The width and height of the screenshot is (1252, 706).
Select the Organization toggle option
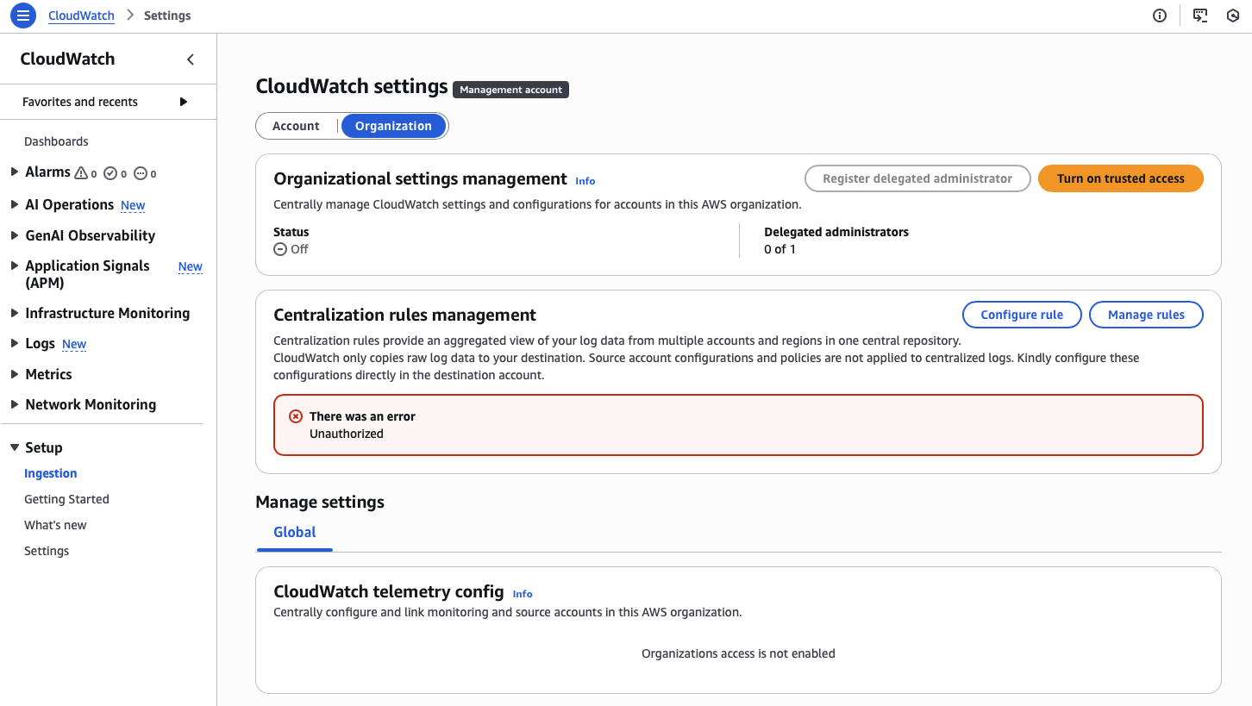393,126
